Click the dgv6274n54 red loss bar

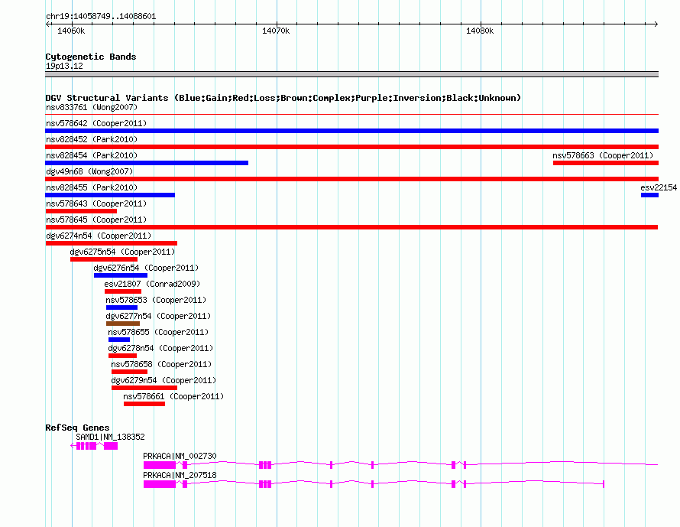tap(112, 243)
